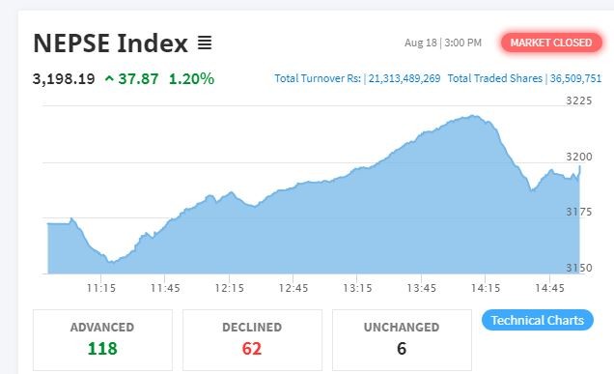The height and width of the screenshot is (374, 614).
Task: Click the Total Turnover Rs value
Action: point(405,79)
